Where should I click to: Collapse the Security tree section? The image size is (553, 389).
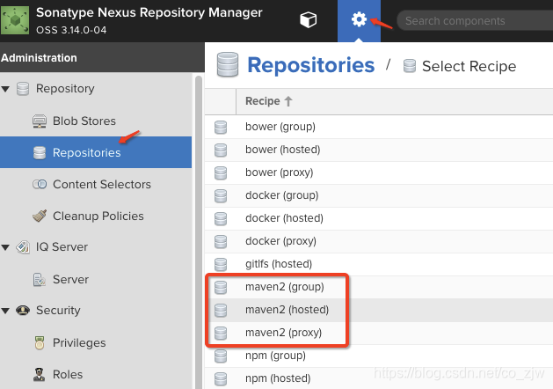[x=5, y=311]
